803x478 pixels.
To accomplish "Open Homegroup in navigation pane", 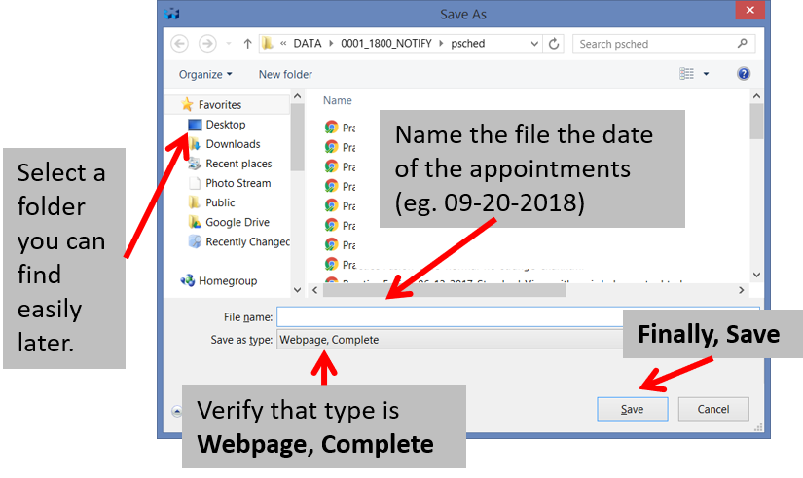I will (x=227, y=281).
